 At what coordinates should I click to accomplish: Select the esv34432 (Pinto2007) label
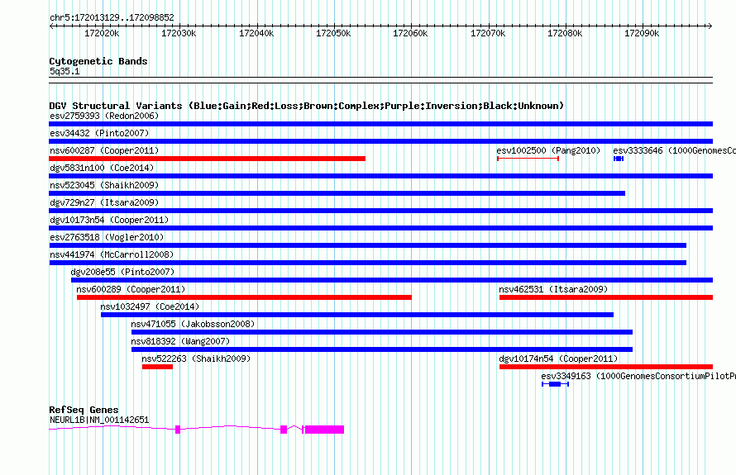[99, 133]
